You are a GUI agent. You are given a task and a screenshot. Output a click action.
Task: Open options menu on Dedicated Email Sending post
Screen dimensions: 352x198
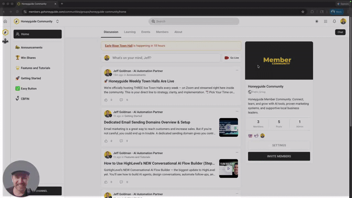tap(237, 111)
